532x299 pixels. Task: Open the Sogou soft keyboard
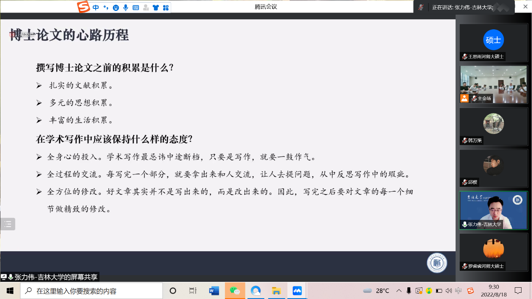[x=136, y=8]
